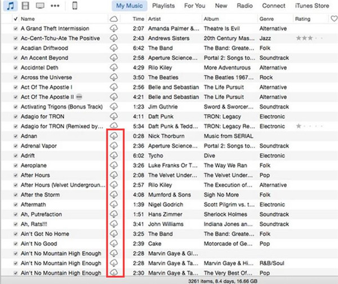Switch to the Connect tab
Screen dimensions: 338x284
(x=274, y=6)
